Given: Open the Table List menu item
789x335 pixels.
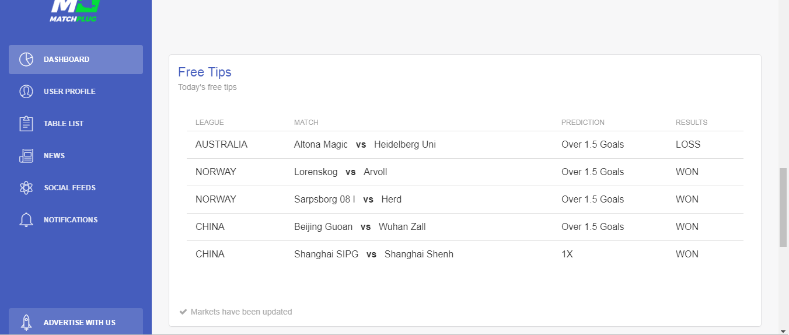Looking at the screenshot, I should point(64,124).
